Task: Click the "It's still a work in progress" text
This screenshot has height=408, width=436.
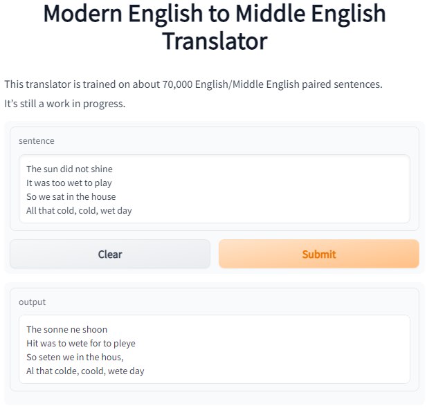Action: (65, 104)
